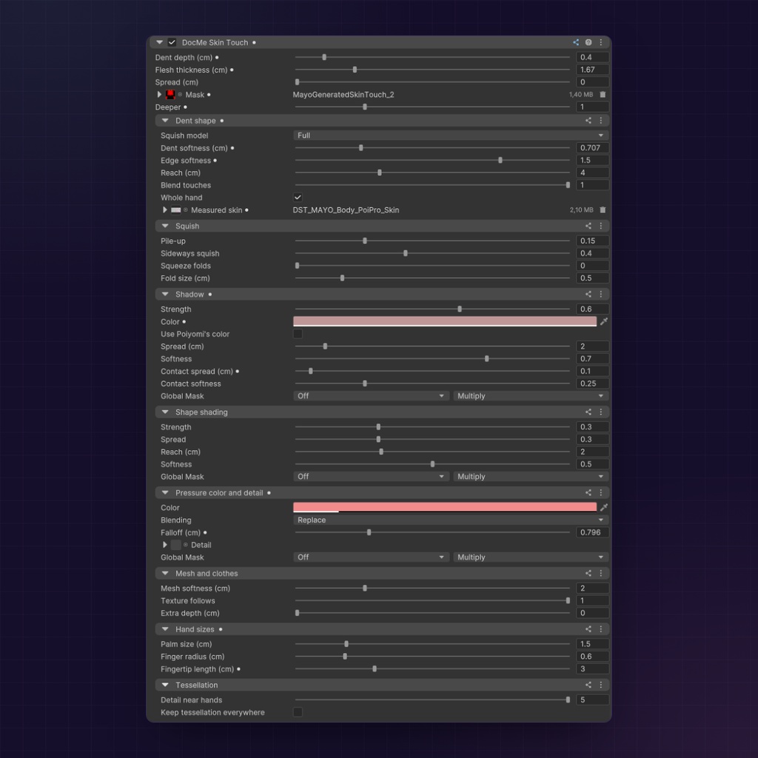Enable Use Poiyomi's color checkbox
Viewport: 758px width, 758px height.
(298, 334)
